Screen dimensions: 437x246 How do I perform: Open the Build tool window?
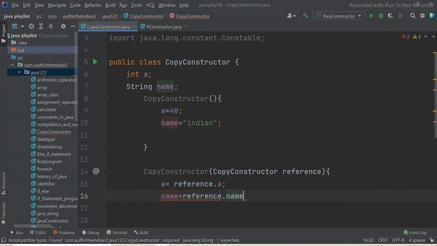pos(141,232)
